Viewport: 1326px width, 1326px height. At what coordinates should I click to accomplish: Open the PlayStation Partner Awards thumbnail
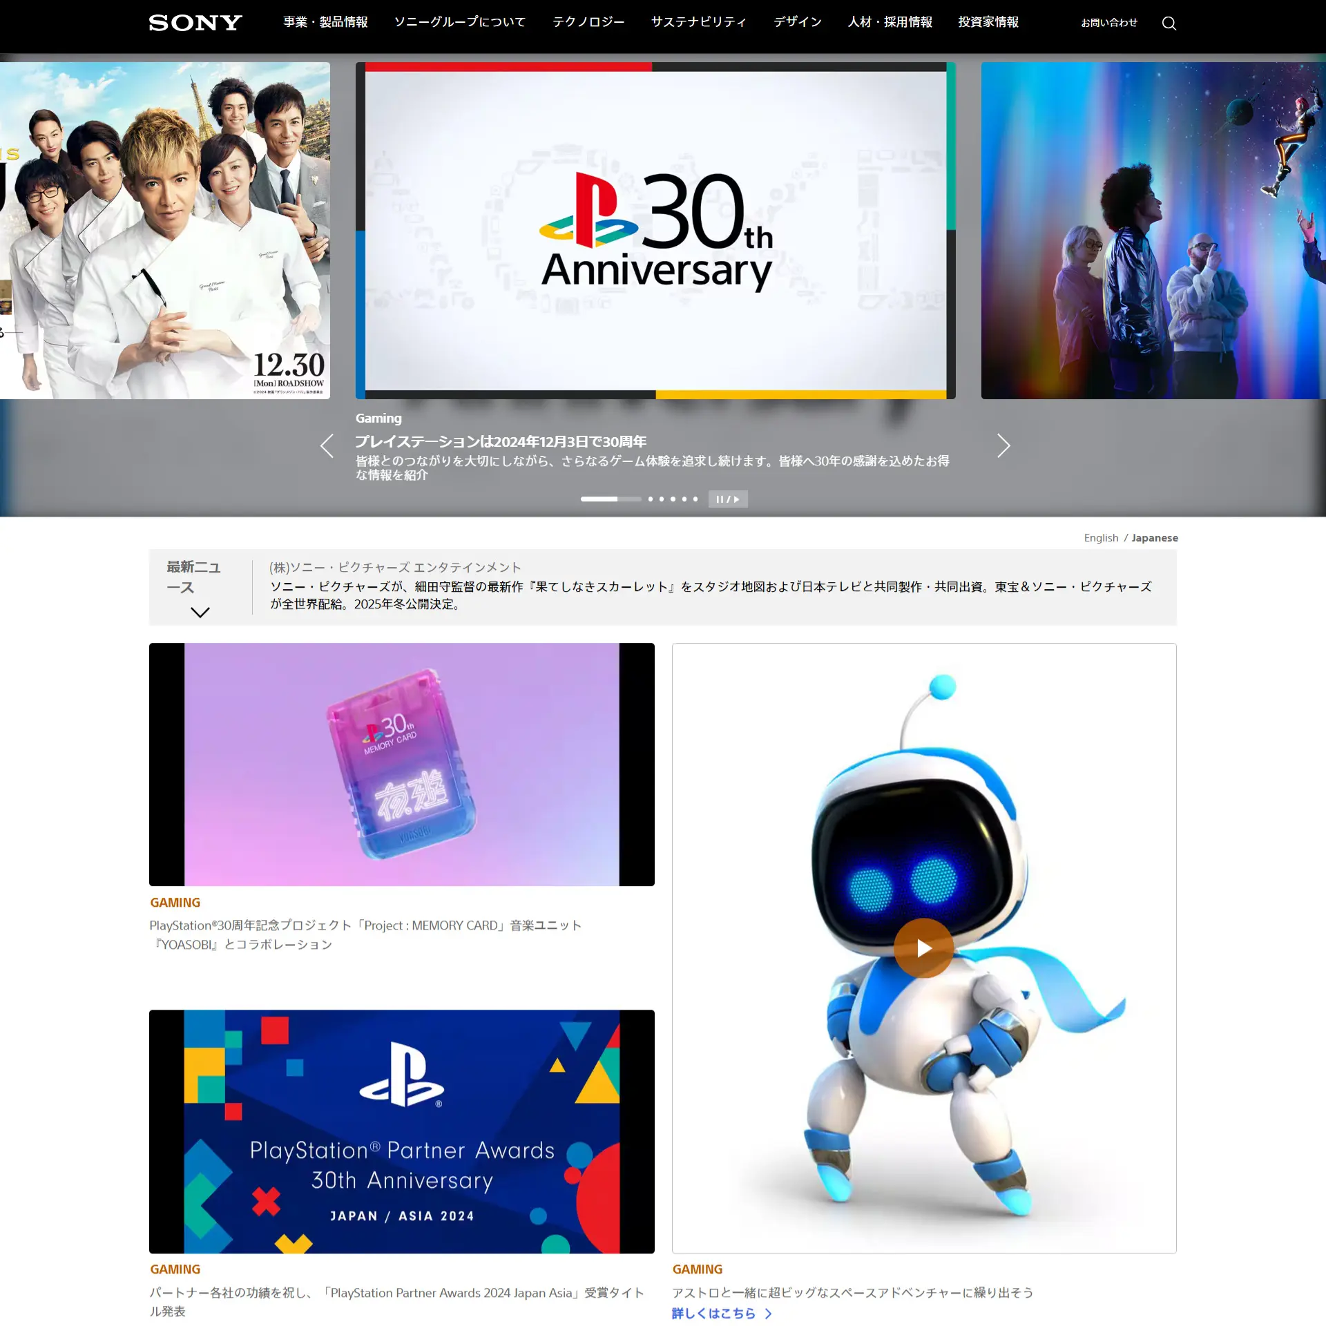pos(401,1131)
